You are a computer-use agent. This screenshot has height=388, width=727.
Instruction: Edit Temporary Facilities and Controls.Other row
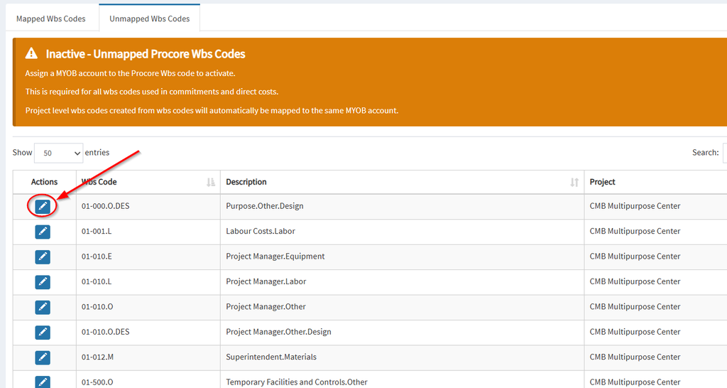point(43,382)
